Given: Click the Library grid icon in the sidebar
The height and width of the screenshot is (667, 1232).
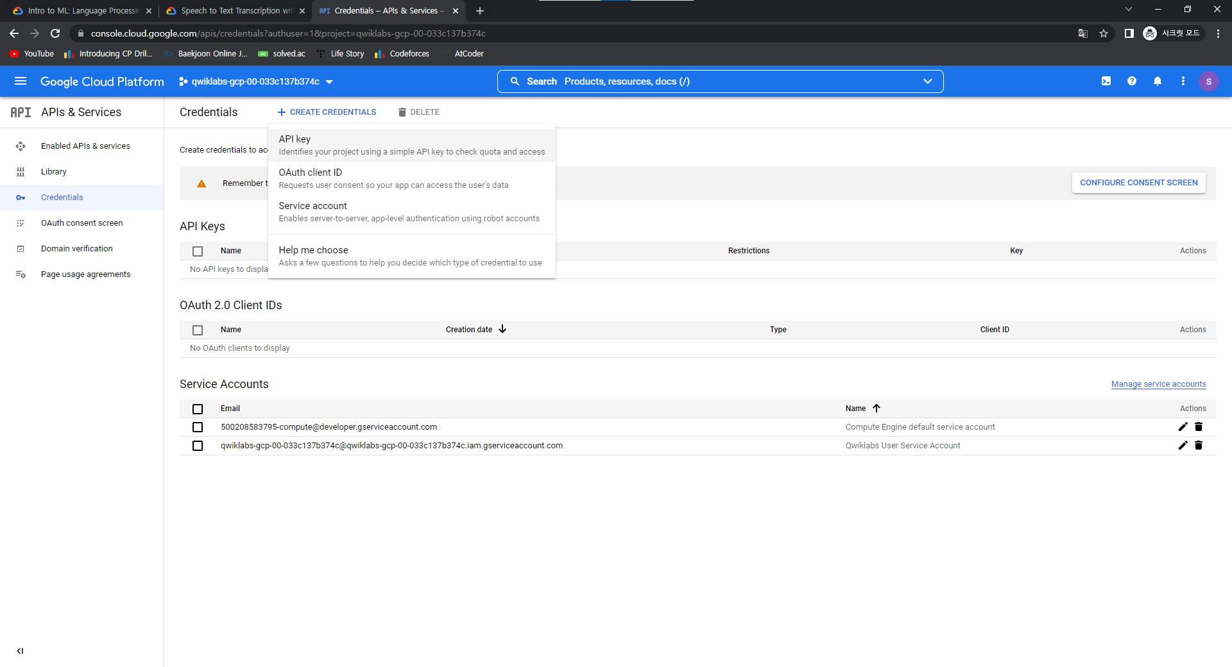Looking at the screenshot, I should (x=21, y=172).
